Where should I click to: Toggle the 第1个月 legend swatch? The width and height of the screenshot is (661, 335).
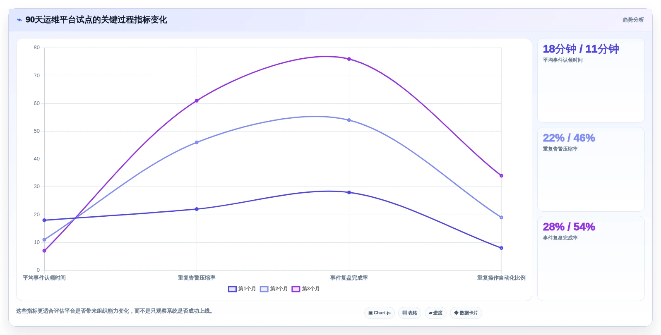coord(232,289)
